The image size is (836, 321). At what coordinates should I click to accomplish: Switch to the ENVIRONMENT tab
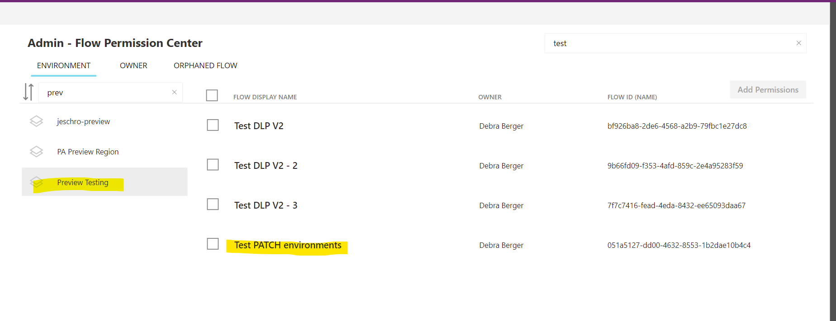coord(64,65)
